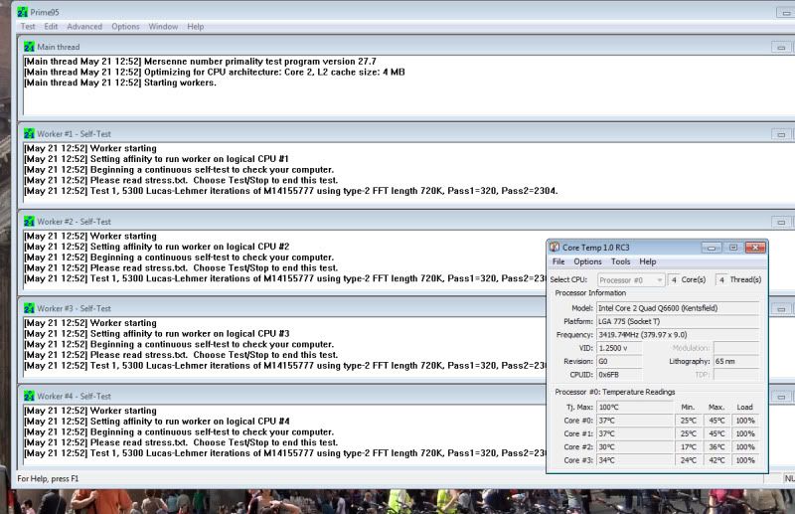Open Prime95's Options menu

[125, 26]
